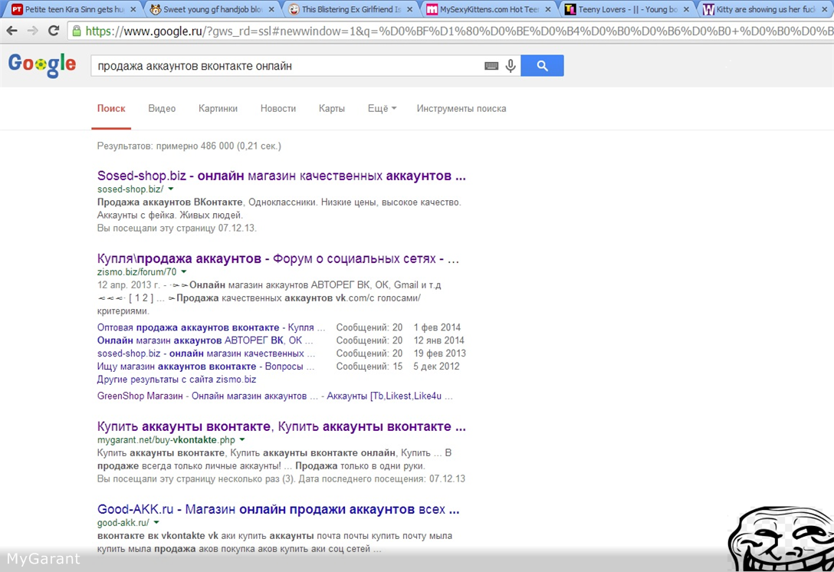The image size is (834, 572).
Task: Open the GreenShop Магазин link
Action: (140, 396)
